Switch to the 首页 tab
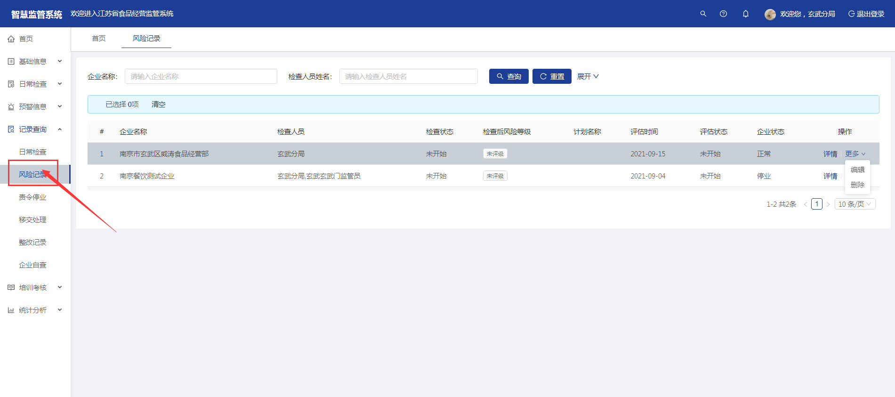This screenshot has width=895, height=397. (99, 39)
